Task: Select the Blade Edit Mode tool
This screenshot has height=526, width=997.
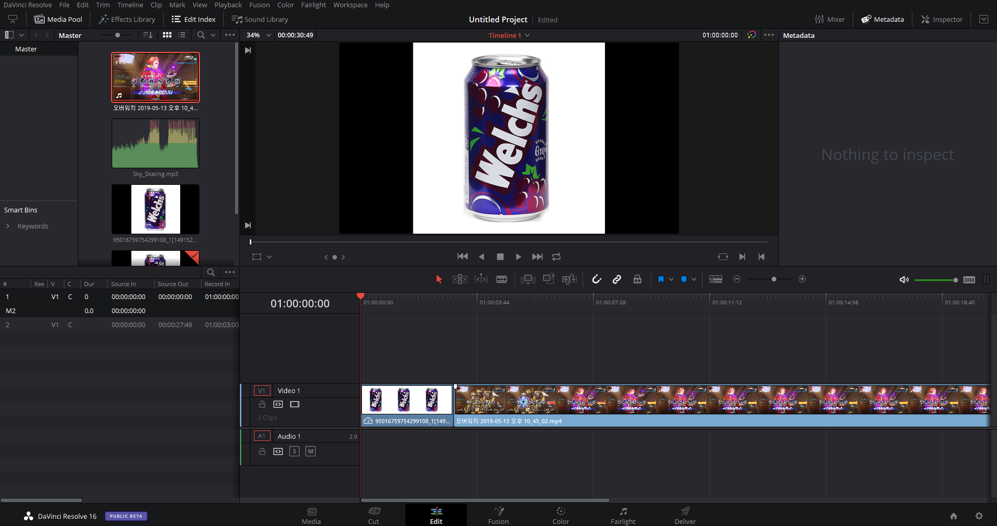Action: coord(502,279)
